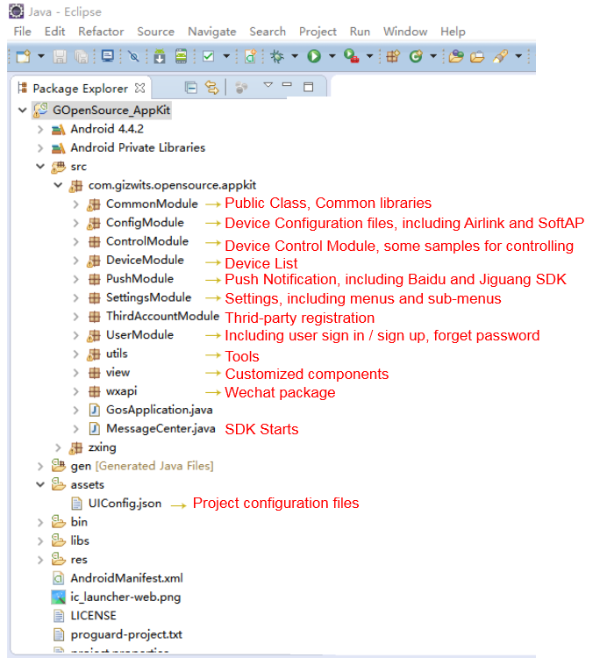Click the Open Type toolbar icon
The width and height of the screenshot is (607, 658).
456,56
